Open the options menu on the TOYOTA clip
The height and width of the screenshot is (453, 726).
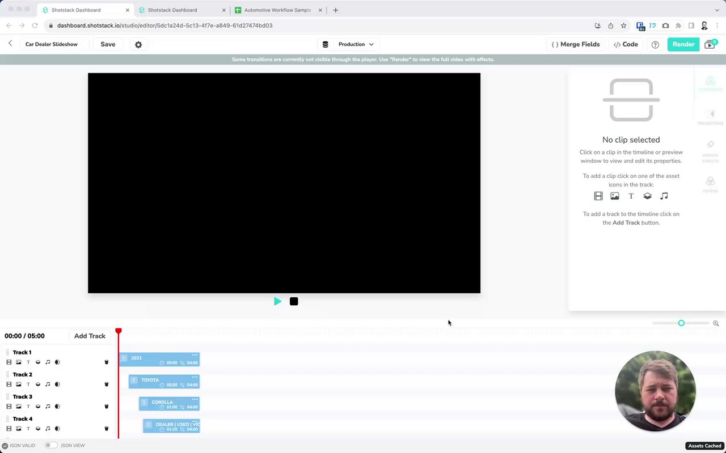point(195,377)
